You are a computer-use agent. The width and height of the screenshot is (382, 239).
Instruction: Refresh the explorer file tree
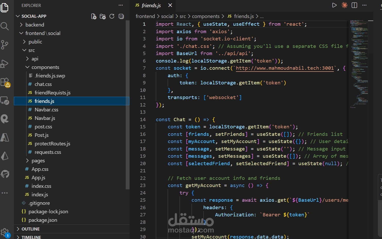click(x=112, y=16)
